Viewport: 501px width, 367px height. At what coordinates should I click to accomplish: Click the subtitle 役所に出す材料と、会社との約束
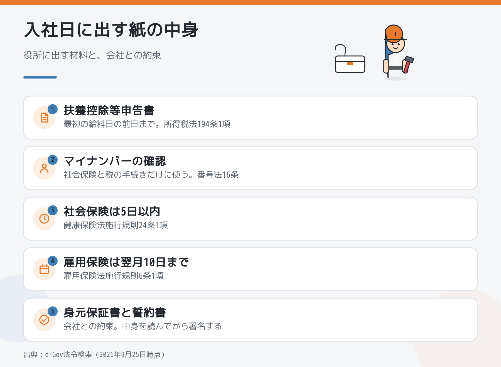[x=92, y=55]
